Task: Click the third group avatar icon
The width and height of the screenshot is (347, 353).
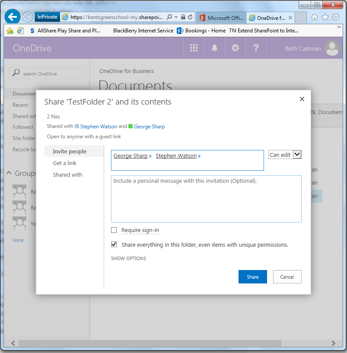Action: click(19, 223)
